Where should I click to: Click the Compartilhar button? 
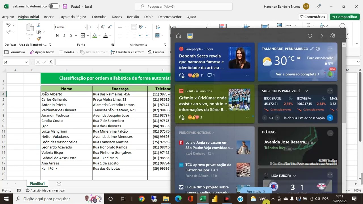[x=345, y=17]
